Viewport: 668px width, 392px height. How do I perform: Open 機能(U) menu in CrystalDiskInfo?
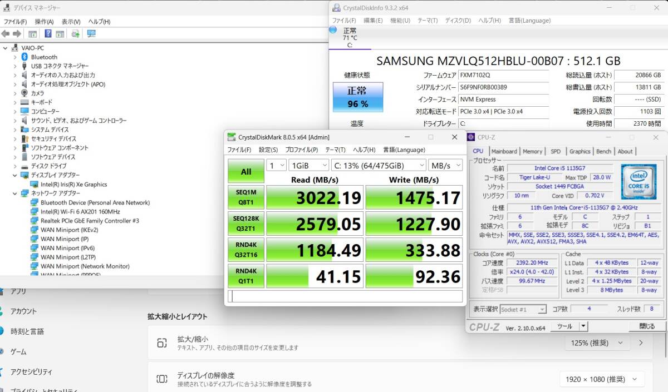click(x=400, y=21)
